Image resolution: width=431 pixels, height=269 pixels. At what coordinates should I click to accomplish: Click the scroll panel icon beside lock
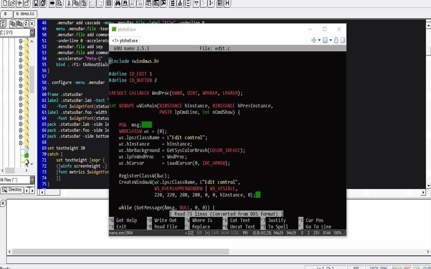coord(343,40)
